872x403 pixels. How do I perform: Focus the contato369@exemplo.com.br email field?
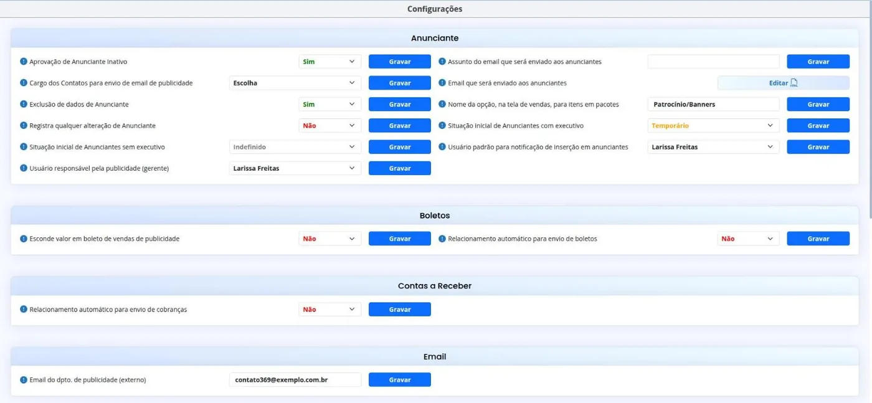tap(295, 380)
